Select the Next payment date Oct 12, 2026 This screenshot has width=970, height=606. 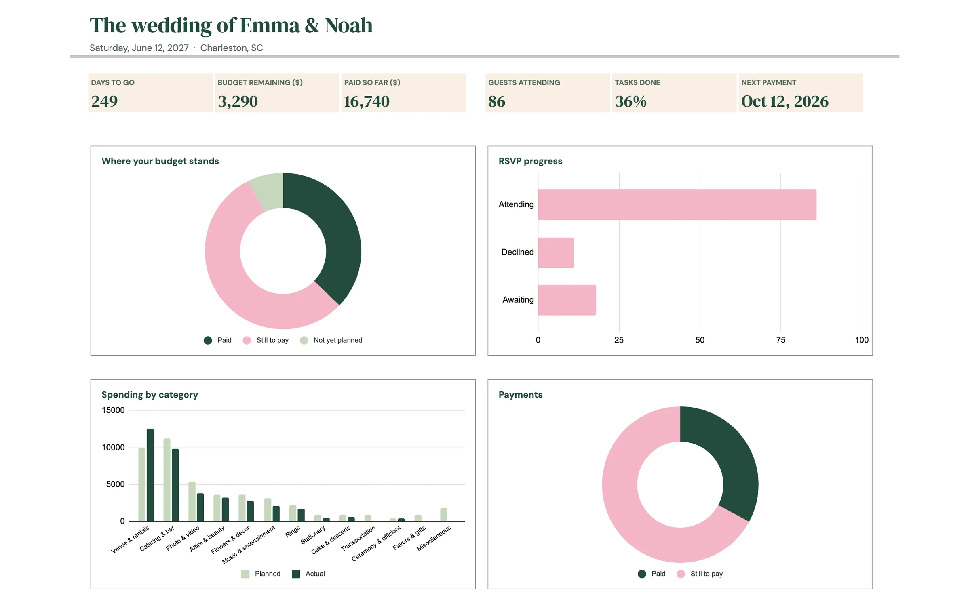pyautogui.click(x=785, y=101)
